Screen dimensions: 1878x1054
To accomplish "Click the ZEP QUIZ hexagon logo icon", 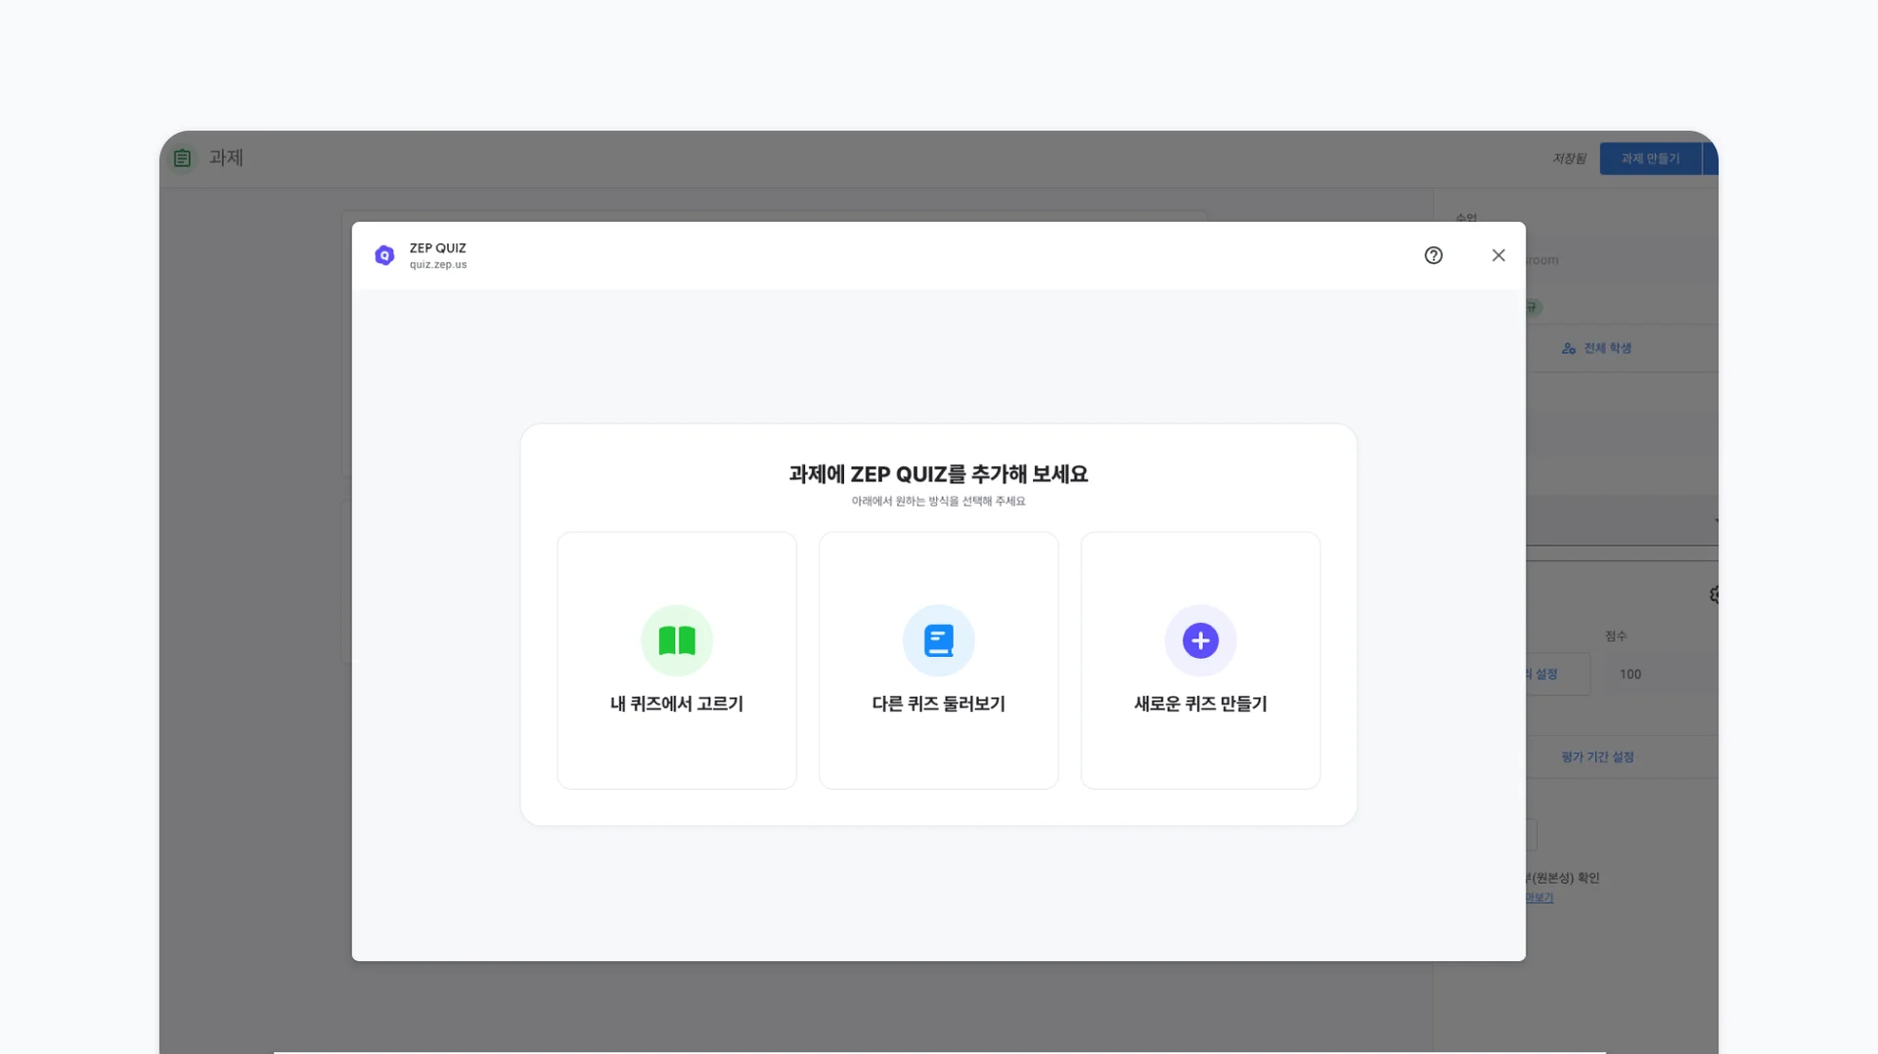I will [x=384, y=255].
